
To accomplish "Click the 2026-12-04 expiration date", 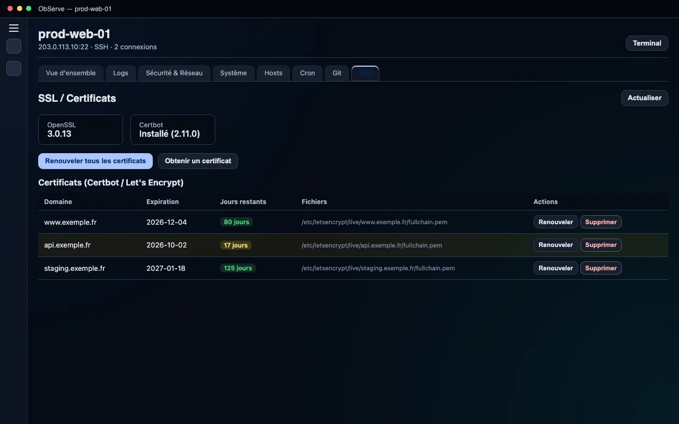I will [167, 222].
